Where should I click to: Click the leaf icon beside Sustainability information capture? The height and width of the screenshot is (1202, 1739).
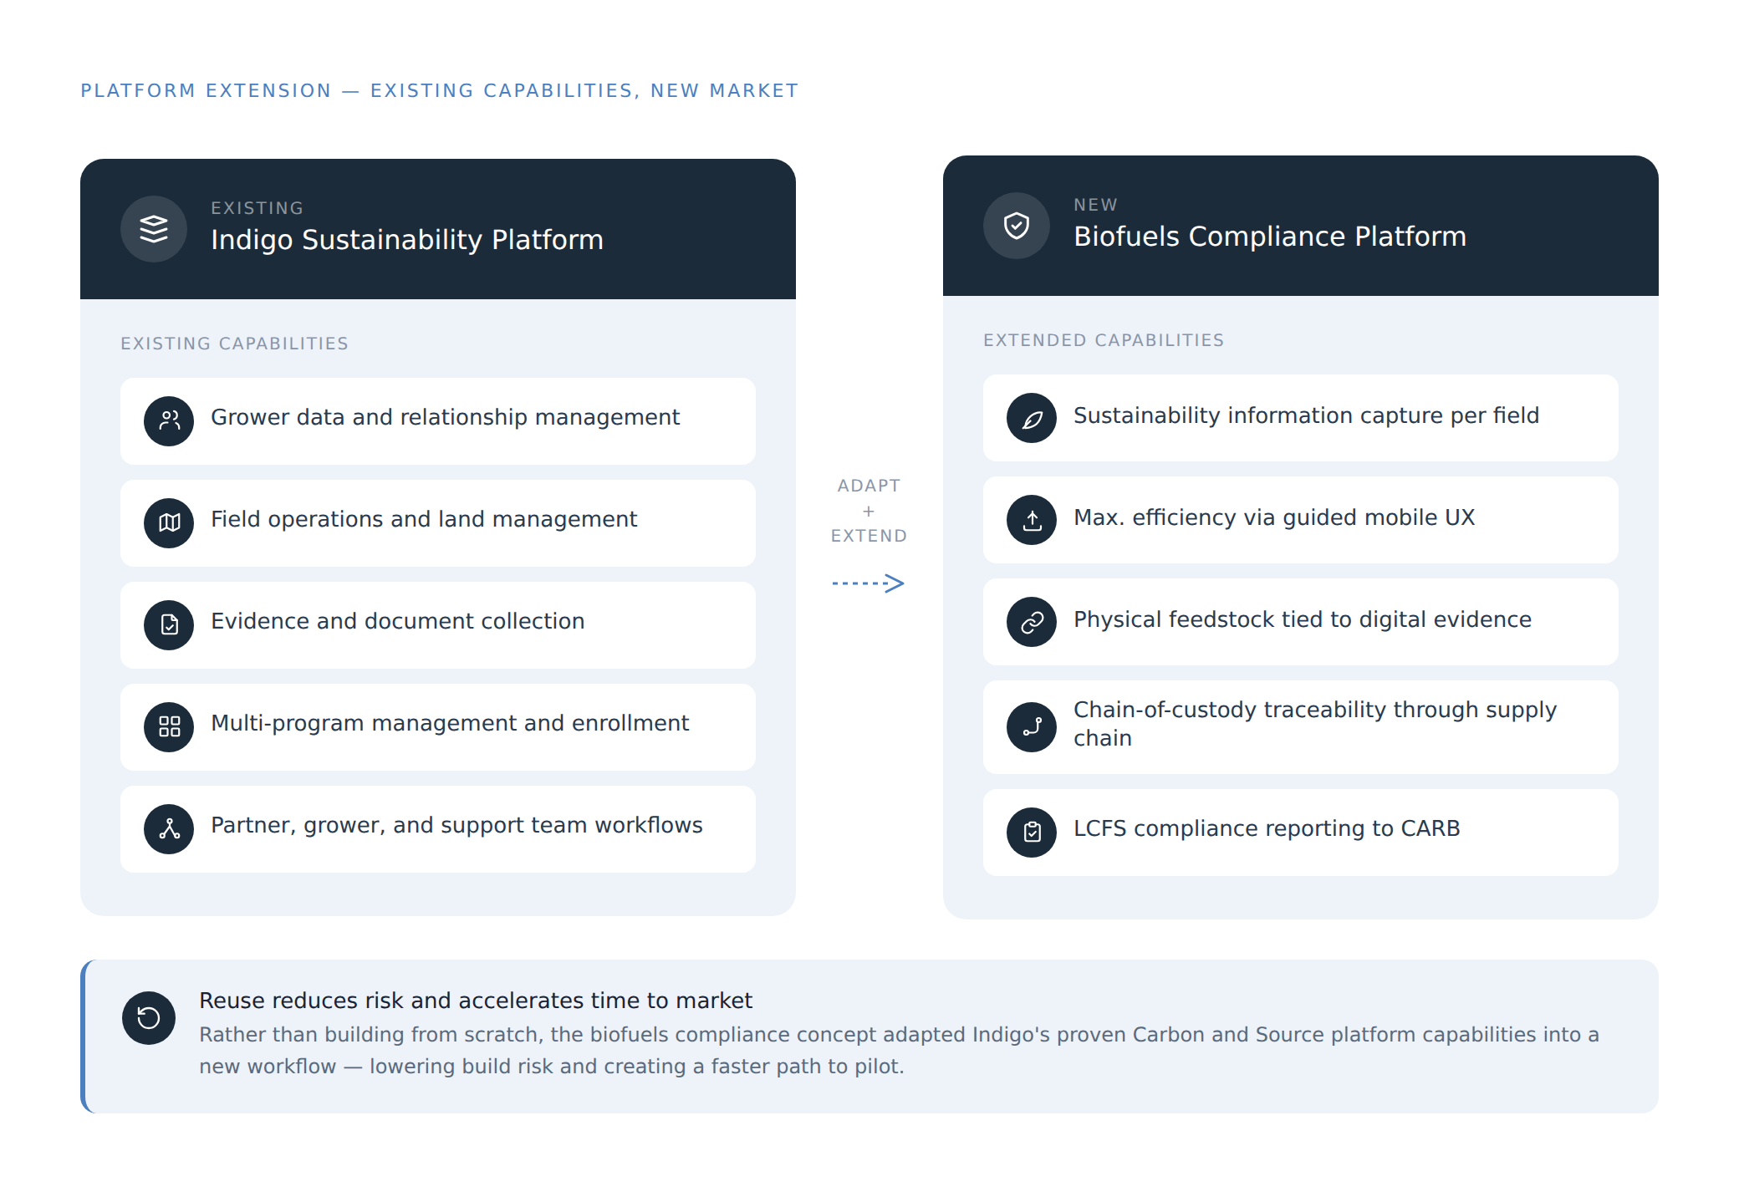(x=1032, y=418)
